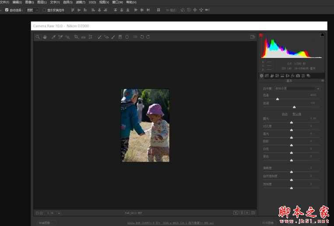This screenshot has height=226, width=334.
Task: Open the Effects (fx) panel tab
Action: tap(292, 76)
